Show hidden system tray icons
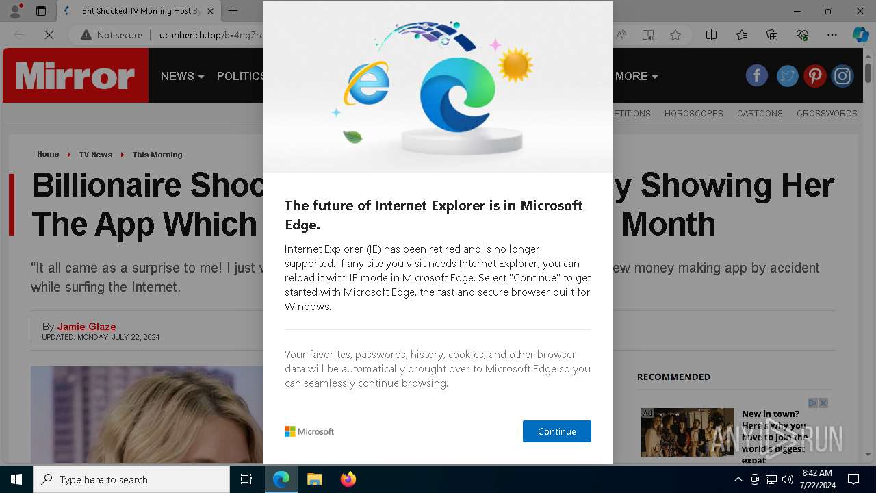The image size is (876, 493). (x=738, y=479)
